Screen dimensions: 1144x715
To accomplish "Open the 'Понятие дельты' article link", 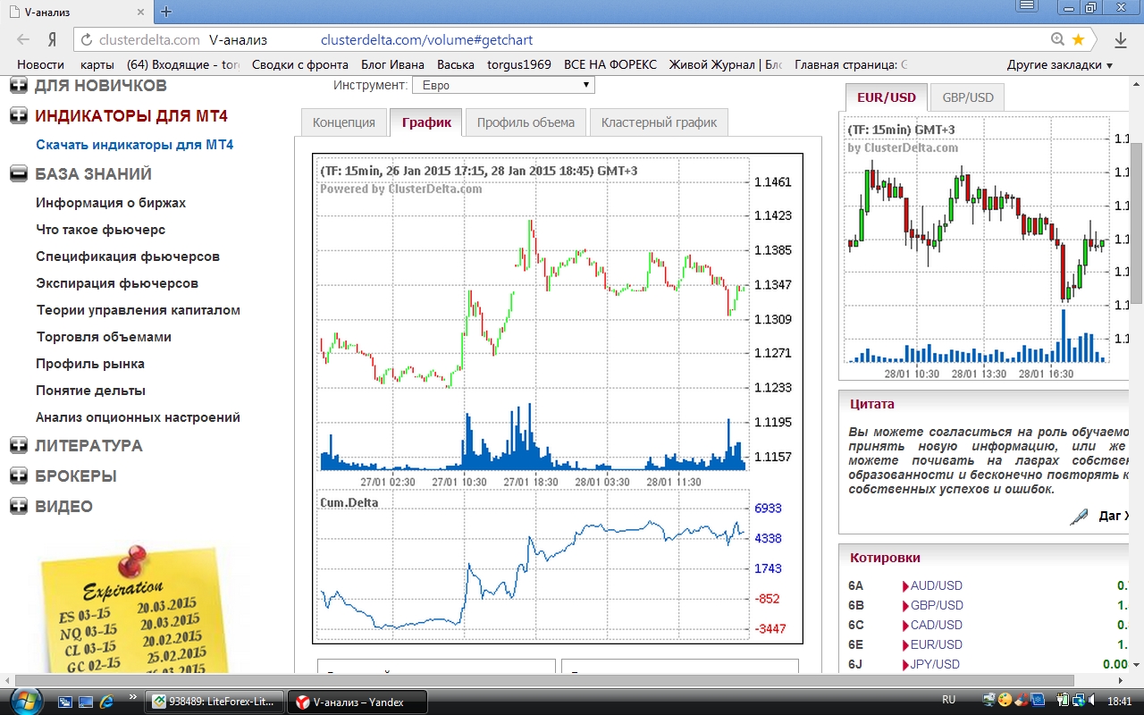I will click(x=90, y=391).
